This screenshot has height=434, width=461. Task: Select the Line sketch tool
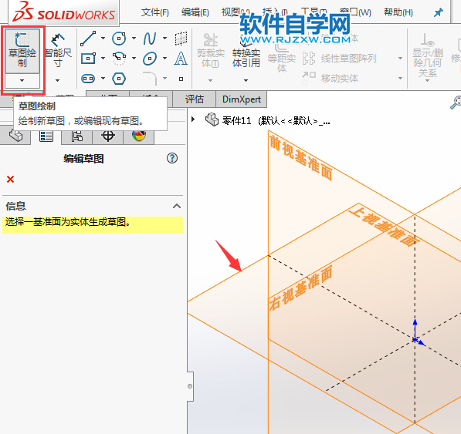tap(88, 39)
